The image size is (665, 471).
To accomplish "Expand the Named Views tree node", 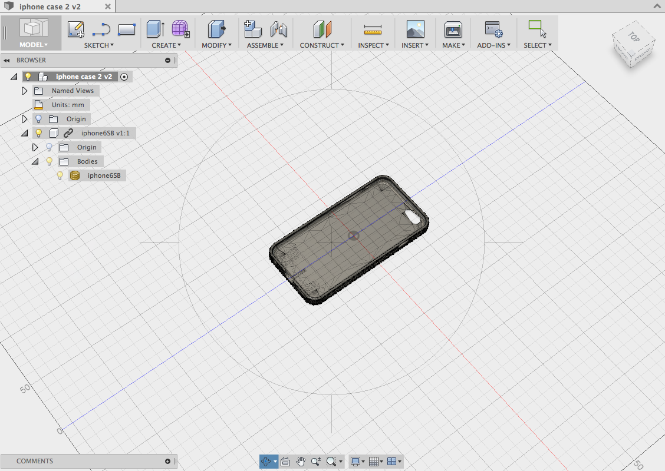I will 24,91.
